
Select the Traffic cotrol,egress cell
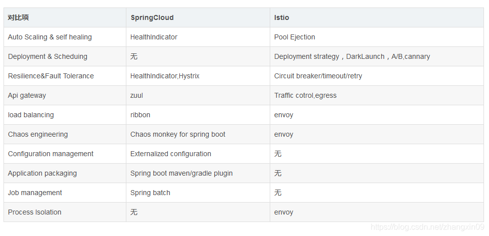tap(305, 95)
